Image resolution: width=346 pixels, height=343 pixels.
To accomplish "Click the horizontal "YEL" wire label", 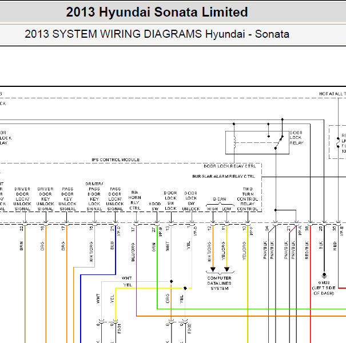I will pos(128,285).
